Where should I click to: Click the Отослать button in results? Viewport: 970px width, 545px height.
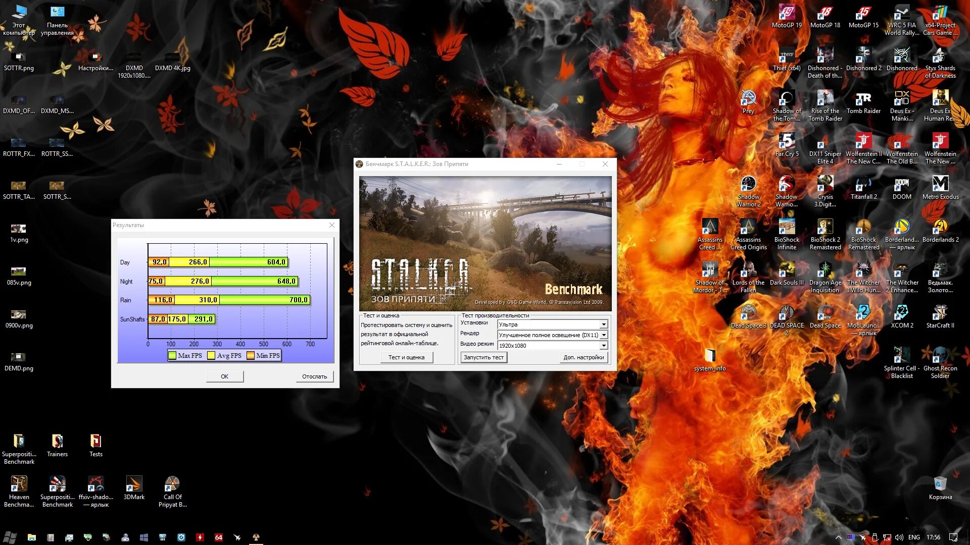point(314,376)
